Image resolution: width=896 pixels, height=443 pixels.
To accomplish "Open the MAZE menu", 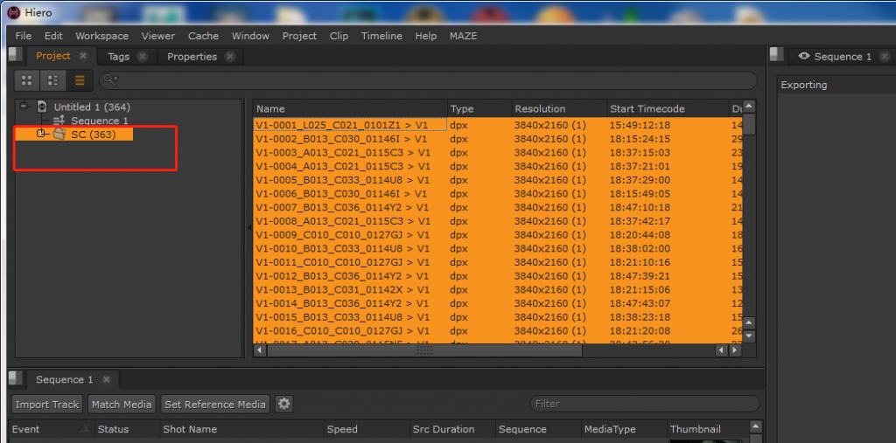I will 464,36.
